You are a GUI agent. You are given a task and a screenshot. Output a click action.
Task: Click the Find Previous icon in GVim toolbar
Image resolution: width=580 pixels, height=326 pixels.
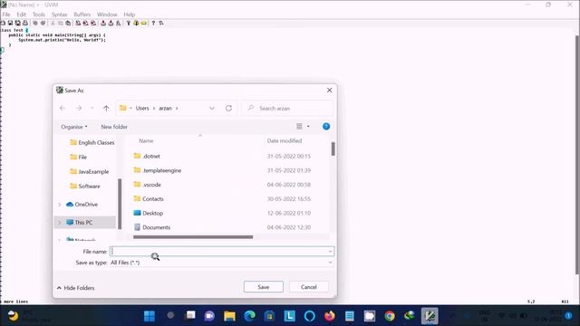(x=93, y=23)
